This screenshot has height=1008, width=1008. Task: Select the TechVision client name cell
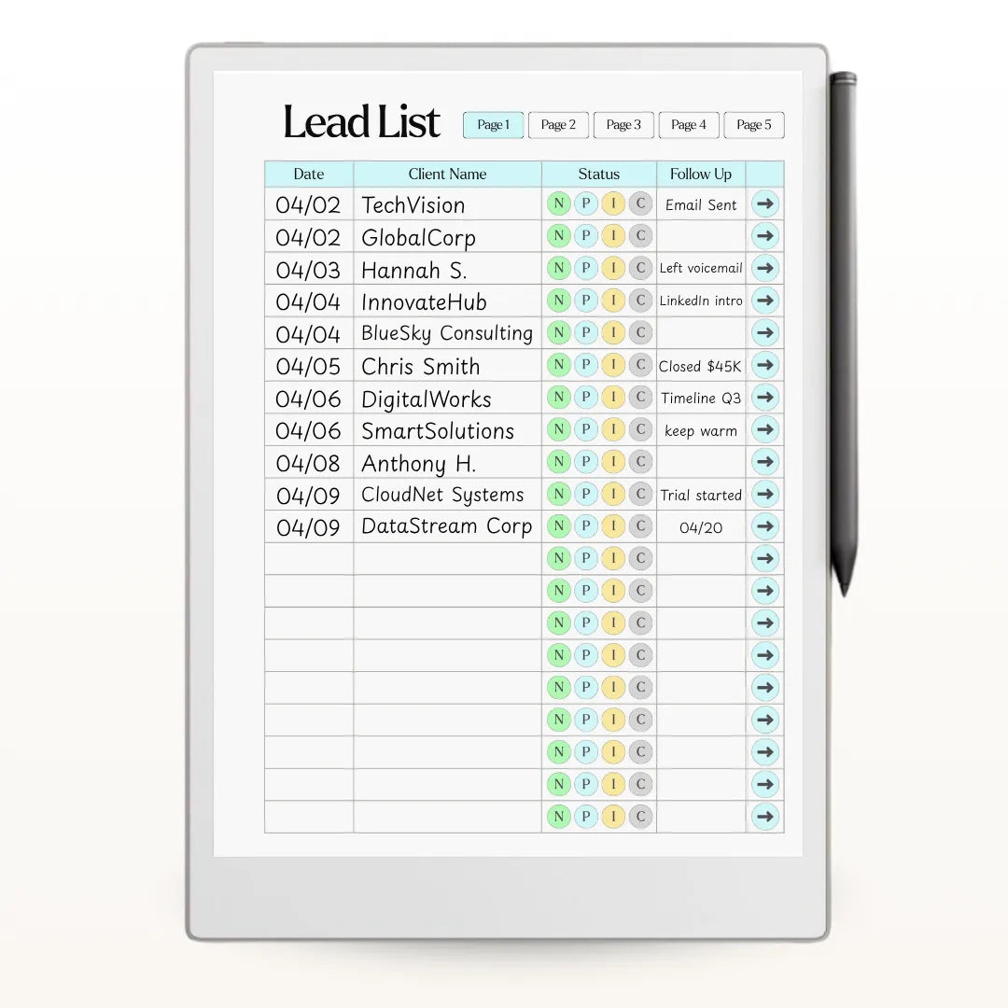pos(447,204)
